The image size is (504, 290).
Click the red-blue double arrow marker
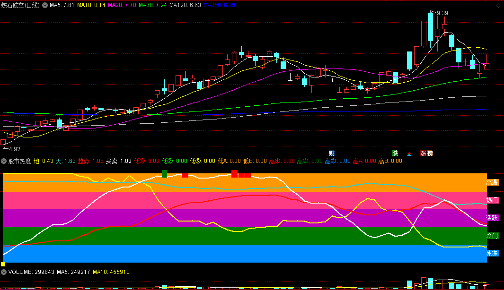[x=409, y=154]
